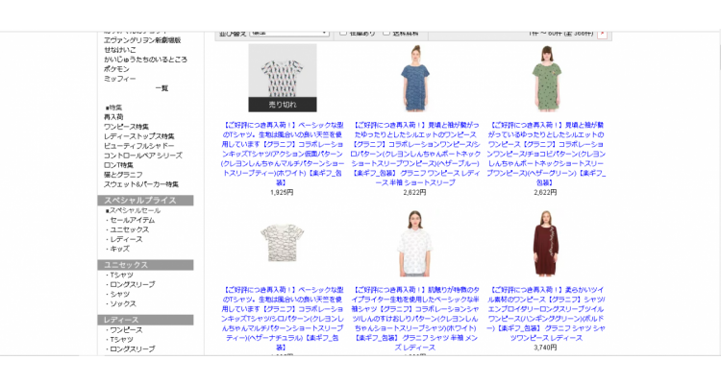Select the gray レディース section header
This screenshot has width=721, height=384.
[x=145, y=320]
